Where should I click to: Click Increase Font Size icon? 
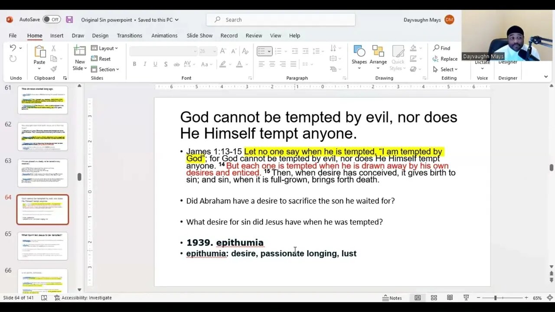point(222,51)
